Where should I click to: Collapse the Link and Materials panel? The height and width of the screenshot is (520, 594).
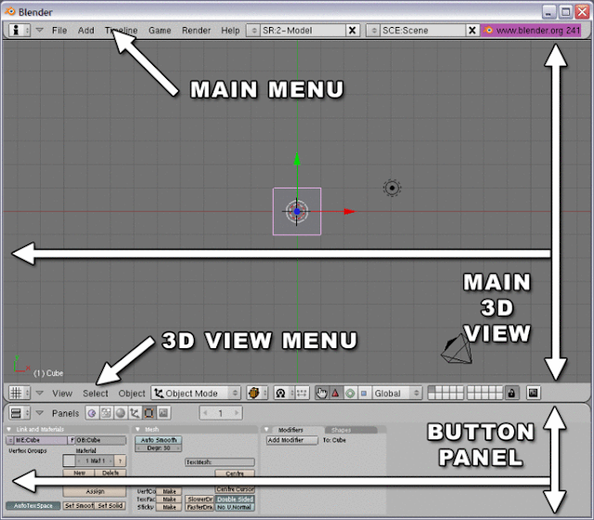(9, 429)
